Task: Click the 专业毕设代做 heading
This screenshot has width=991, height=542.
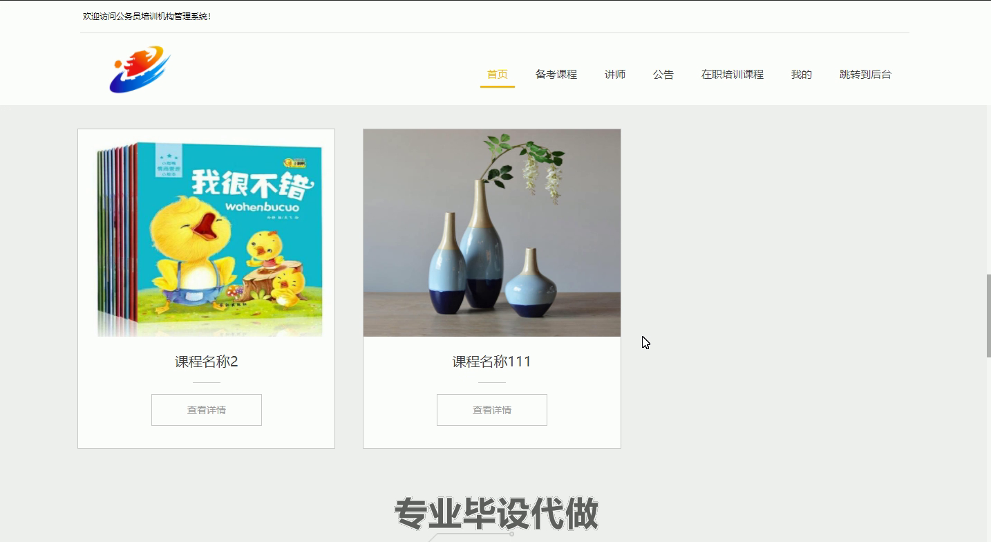Action: tap(496, 514)
